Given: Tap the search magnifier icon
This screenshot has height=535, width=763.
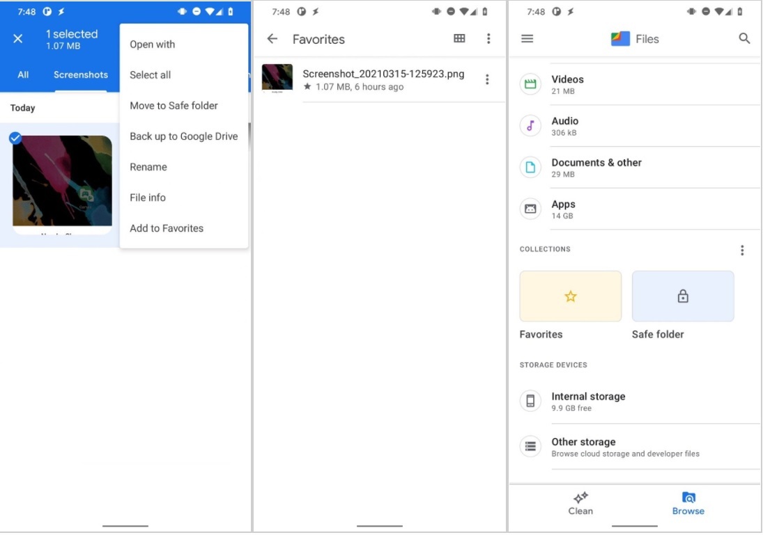Looking at the screenshot, I should tap(744, 39).
